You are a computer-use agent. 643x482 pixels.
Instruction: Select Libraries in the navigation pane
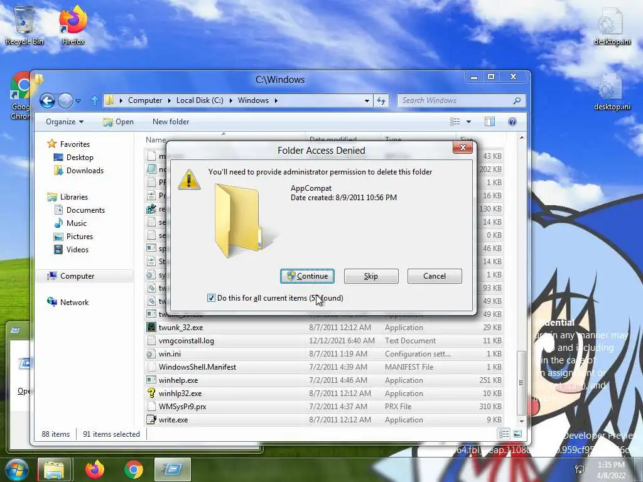click(74, 197)
